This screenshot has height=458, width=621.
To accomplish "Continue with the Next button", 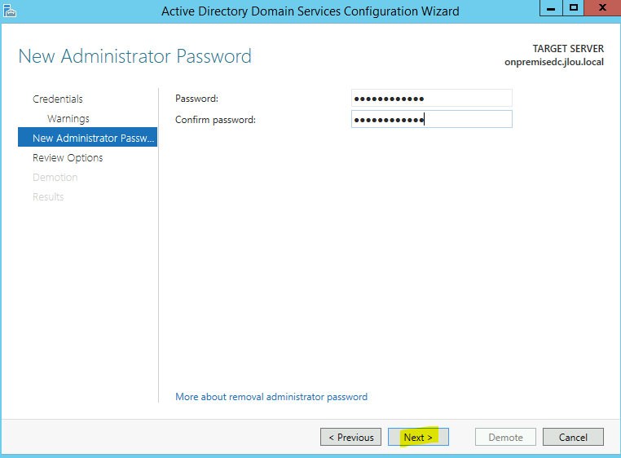I will (x=418, y=437).
